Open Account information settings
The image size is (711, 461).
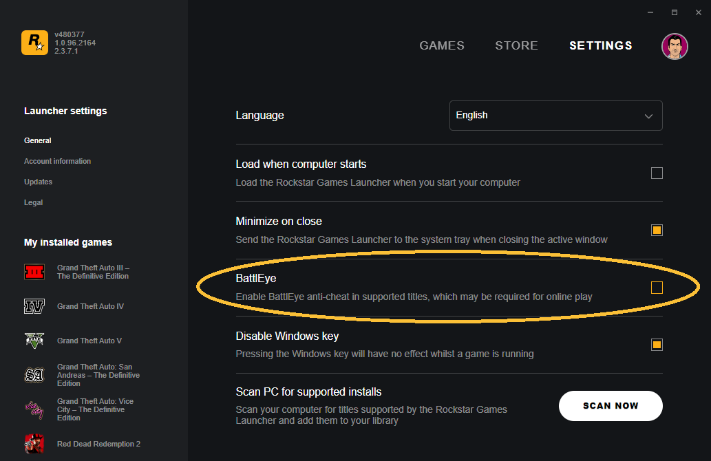click(58, 162)
